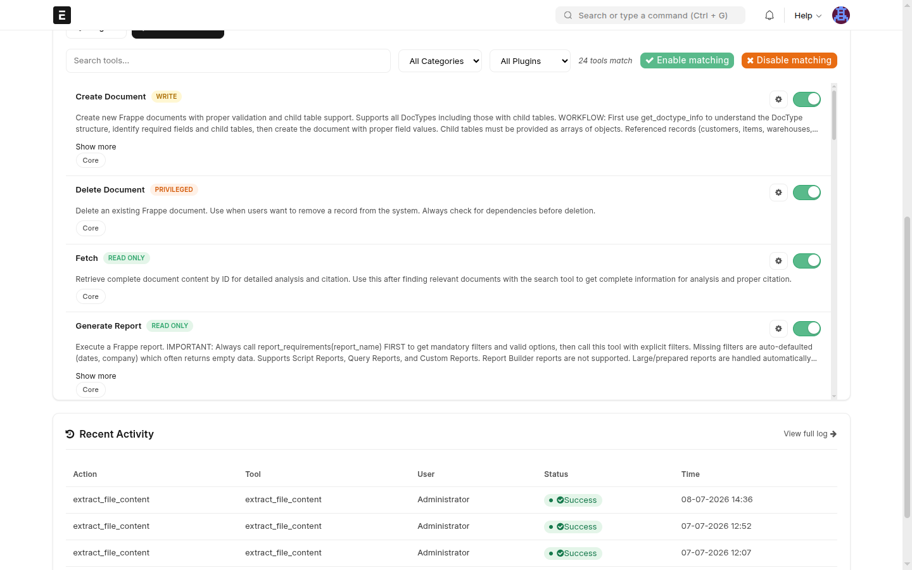This screenshot has height=570, width=912.
Task: Open View full log link
Action: tap(810, 434)
